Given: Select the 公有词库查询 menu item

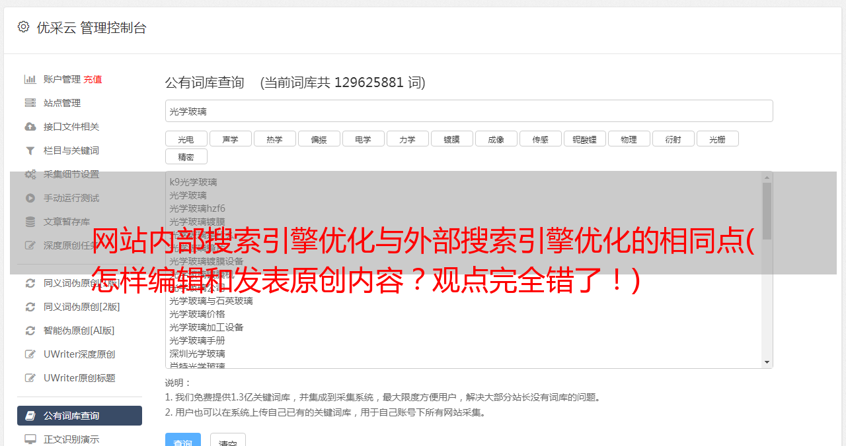Looking at the screenshot, I should 79,416.
